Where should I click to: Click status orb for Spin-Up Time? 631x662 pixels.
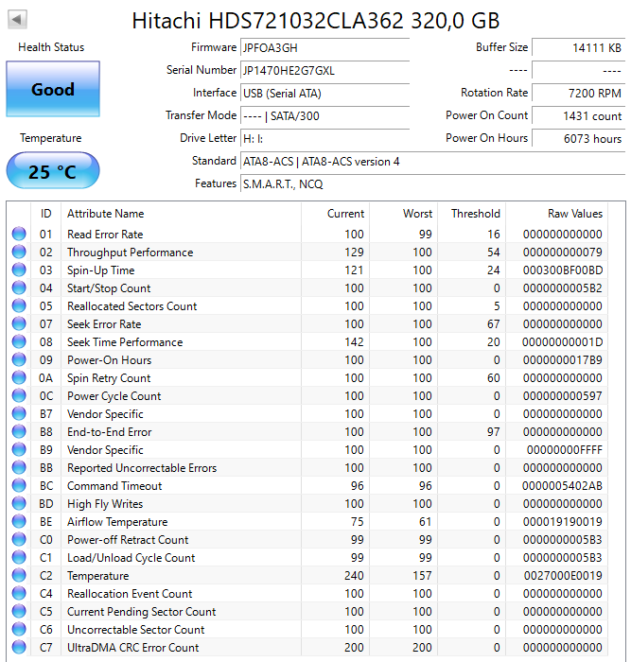[x=19, y=270]
